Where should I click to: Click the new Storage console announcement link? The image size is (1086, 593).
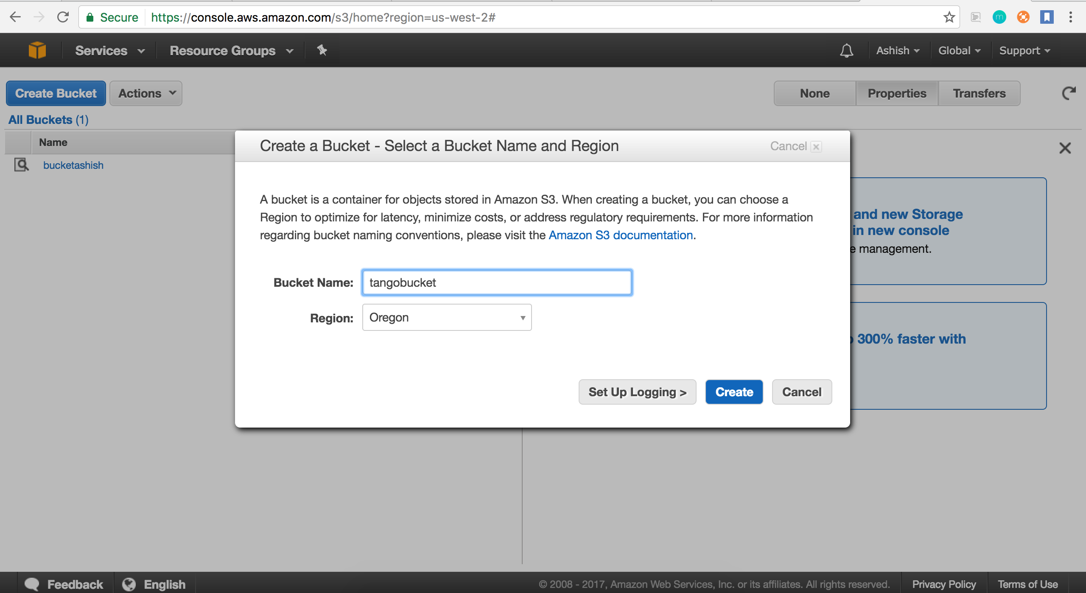907,222
